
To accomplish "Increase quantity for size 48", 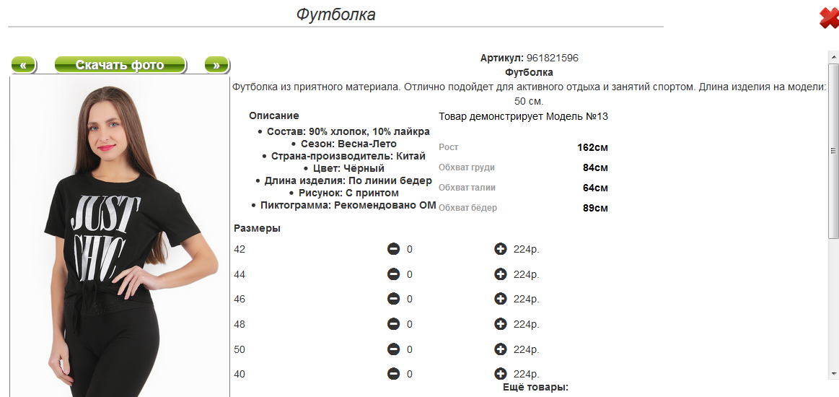I will click(500, 323).
